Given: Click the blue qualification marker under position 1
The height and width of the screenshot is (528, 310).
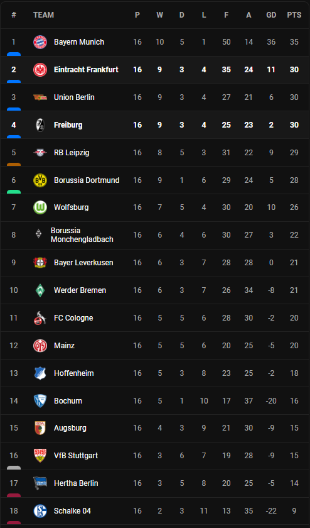Looking at the screenshot, I should click(14, 54).
